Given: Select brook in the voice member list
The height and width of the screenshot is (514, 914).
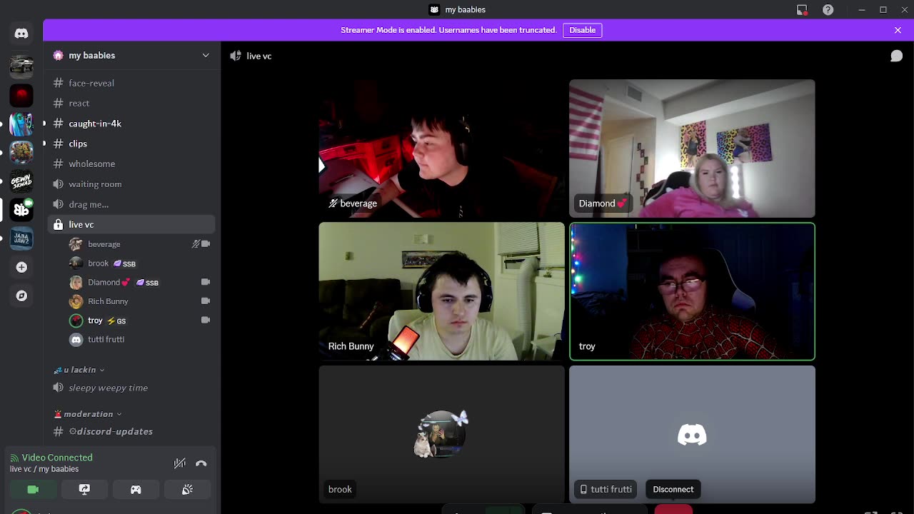Looking at the screenshot, I should 141,263.
